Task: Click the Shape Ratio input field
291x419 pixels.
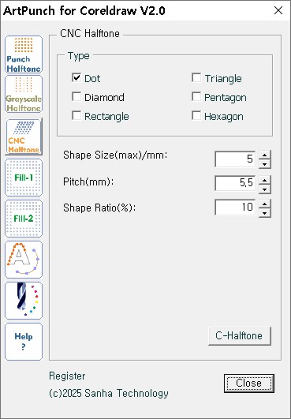Action: [235, 207]
